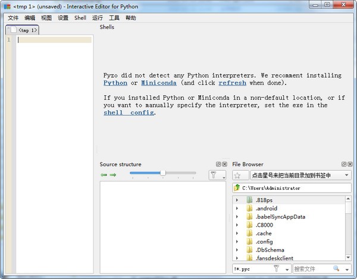Switch to the <tmp 1> editor tab
This screenshot has width=357, height=279.
pyautogui.click(x=26, y=30)
